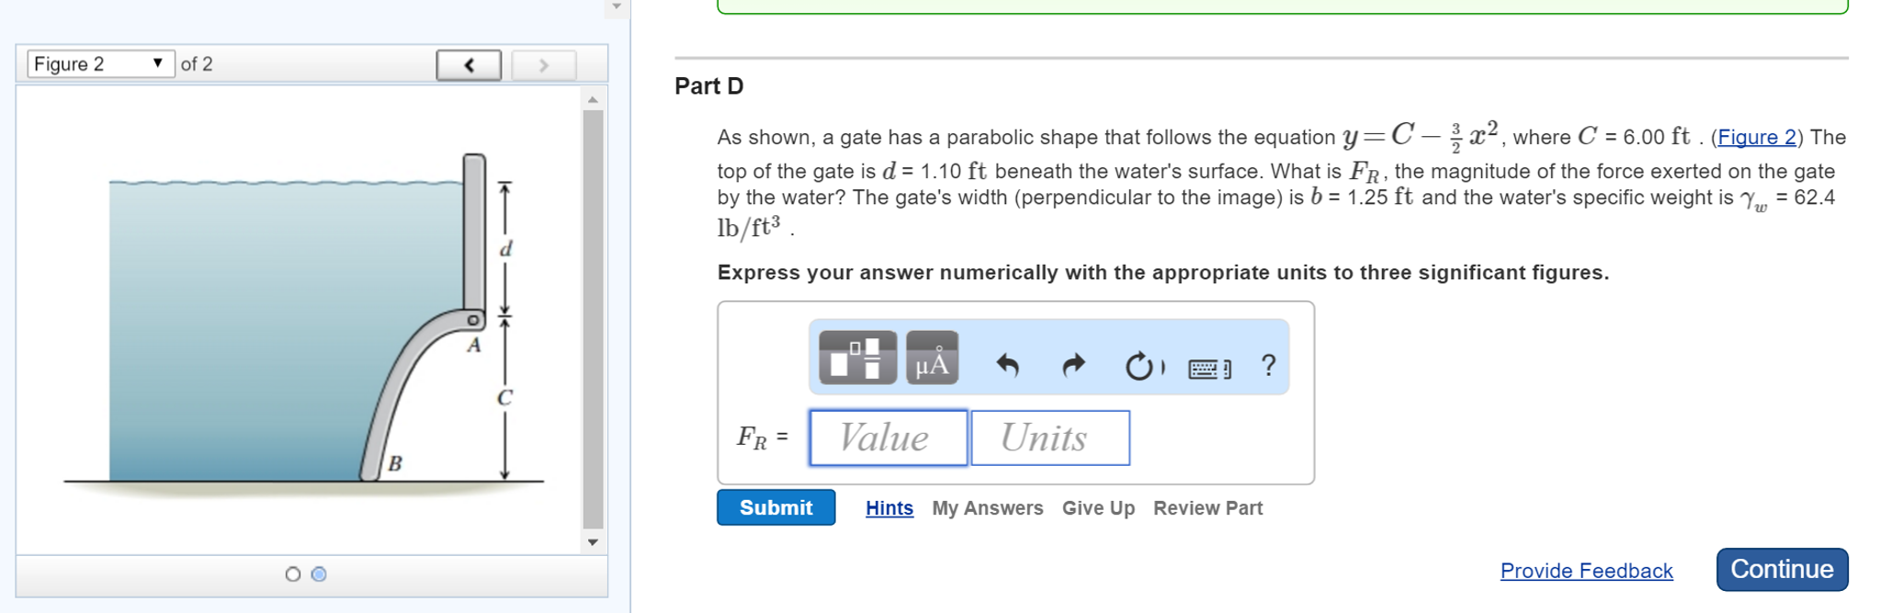Click the answer help question mark
This screenshot has width=1880, height=613.
point(1267,365)
